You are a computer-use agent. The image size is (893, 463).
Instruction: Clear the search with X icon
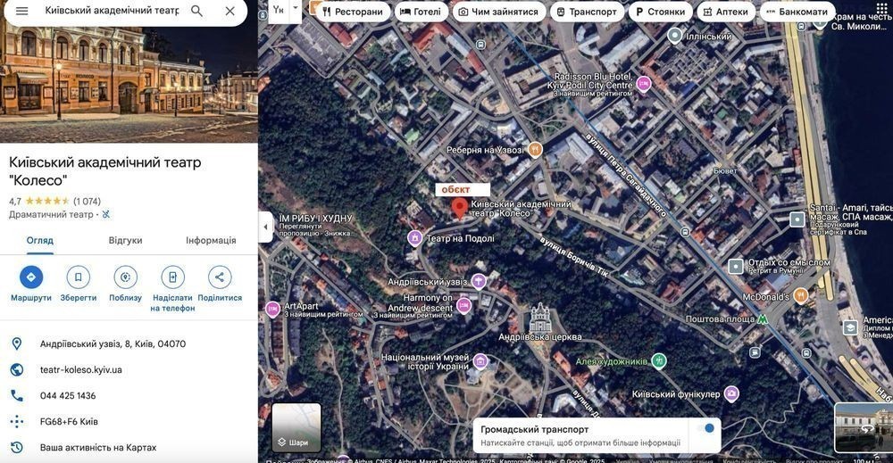(230, 11)
